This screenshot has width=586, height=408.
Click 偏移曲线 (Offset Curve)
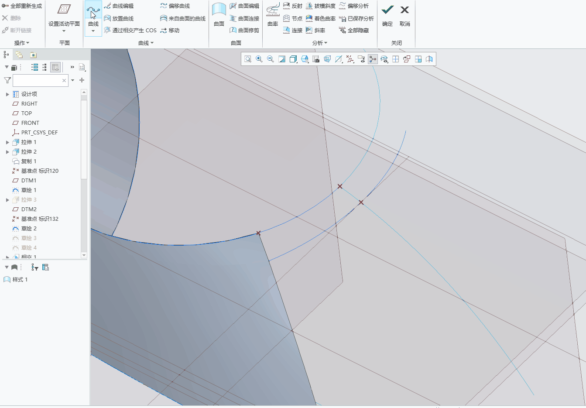pyautogui.click(x=175, y=6)
